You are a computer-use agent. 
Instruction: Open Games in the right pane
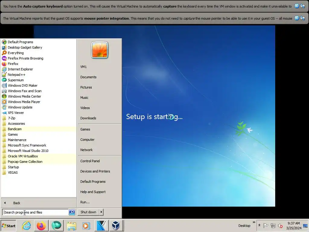point(99,129)
